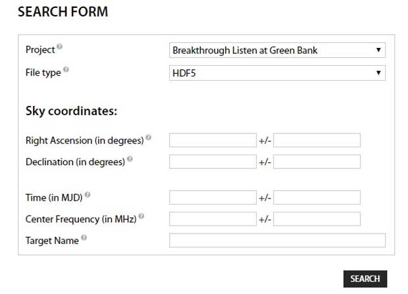Select the Declination tolerance input box

pyautogui.click(x=317, y=162)
